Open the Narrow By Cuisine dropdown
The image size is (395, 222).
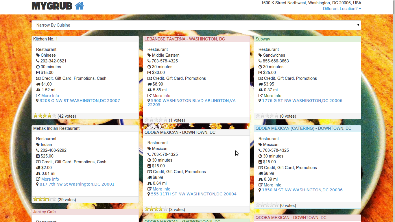point(196,25)
